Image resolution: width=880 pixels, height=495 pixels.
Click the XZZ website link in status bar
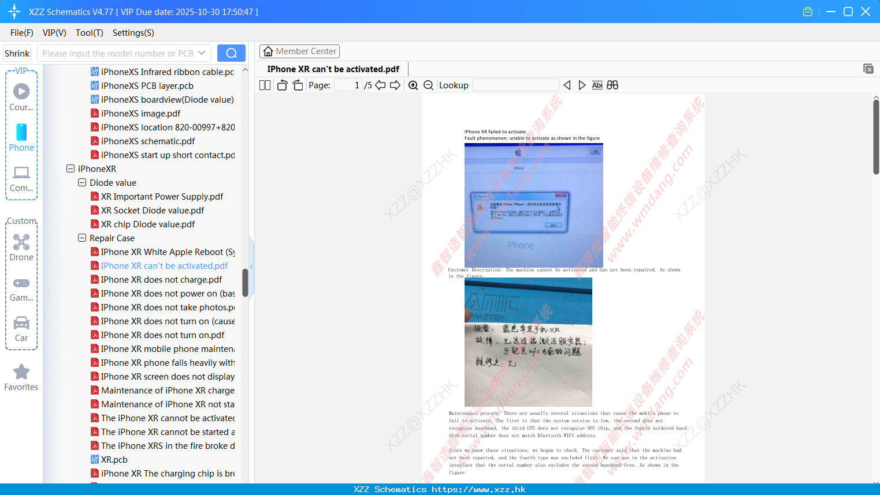[478, 489]
